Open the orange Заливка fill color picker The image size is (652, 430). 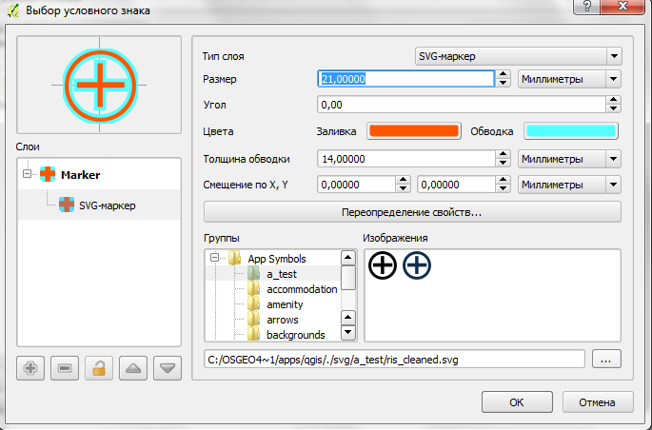point(414,131)
